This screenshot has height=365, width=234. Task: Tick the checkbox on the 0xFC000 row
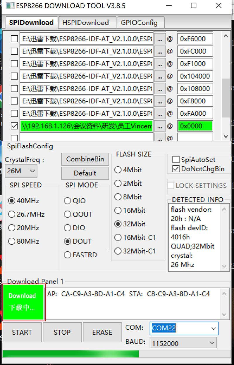tap(14, 51)
